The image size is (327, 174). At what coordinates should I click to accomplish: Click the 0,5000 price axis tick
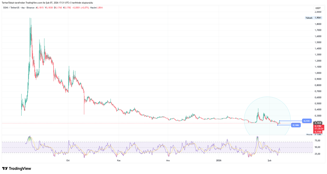pyautogui.click(x=318, y=103)
